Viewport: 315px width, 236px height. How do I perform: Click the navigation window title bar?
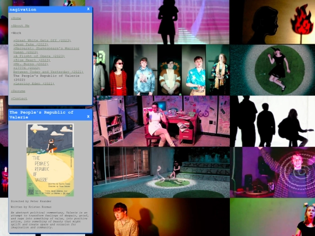pos(50,9)
